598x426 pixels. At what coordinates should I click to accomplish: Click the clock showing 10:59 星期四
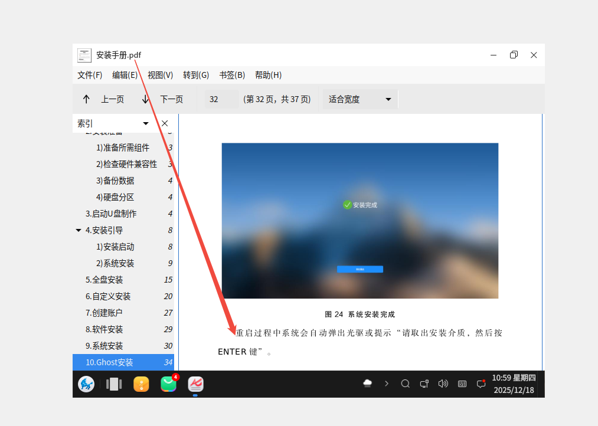pyautogui.click(x=514, y=378)
